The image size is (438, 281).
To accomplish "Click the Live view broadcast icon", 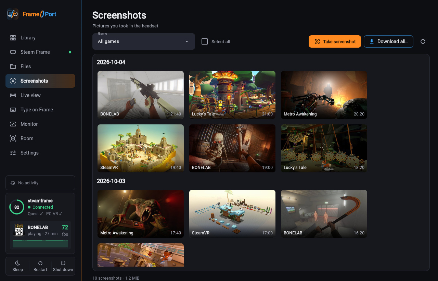I will [13, 95].
